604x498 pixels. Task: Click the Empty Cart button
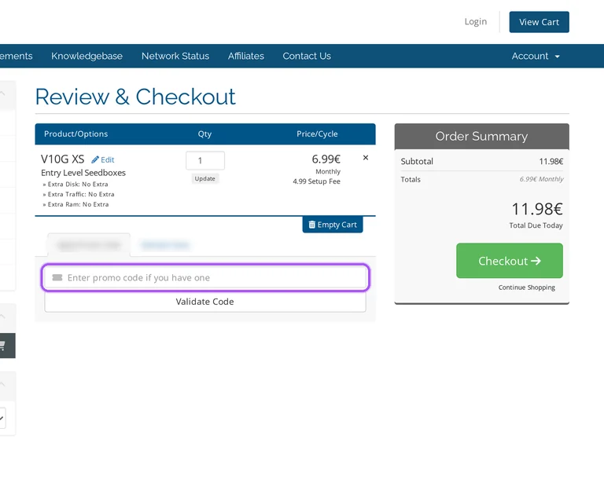click(333, 225)
